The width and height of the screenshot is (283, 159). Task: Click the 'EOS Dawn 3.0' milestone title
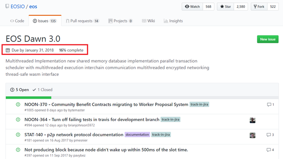tap(33, 39)
